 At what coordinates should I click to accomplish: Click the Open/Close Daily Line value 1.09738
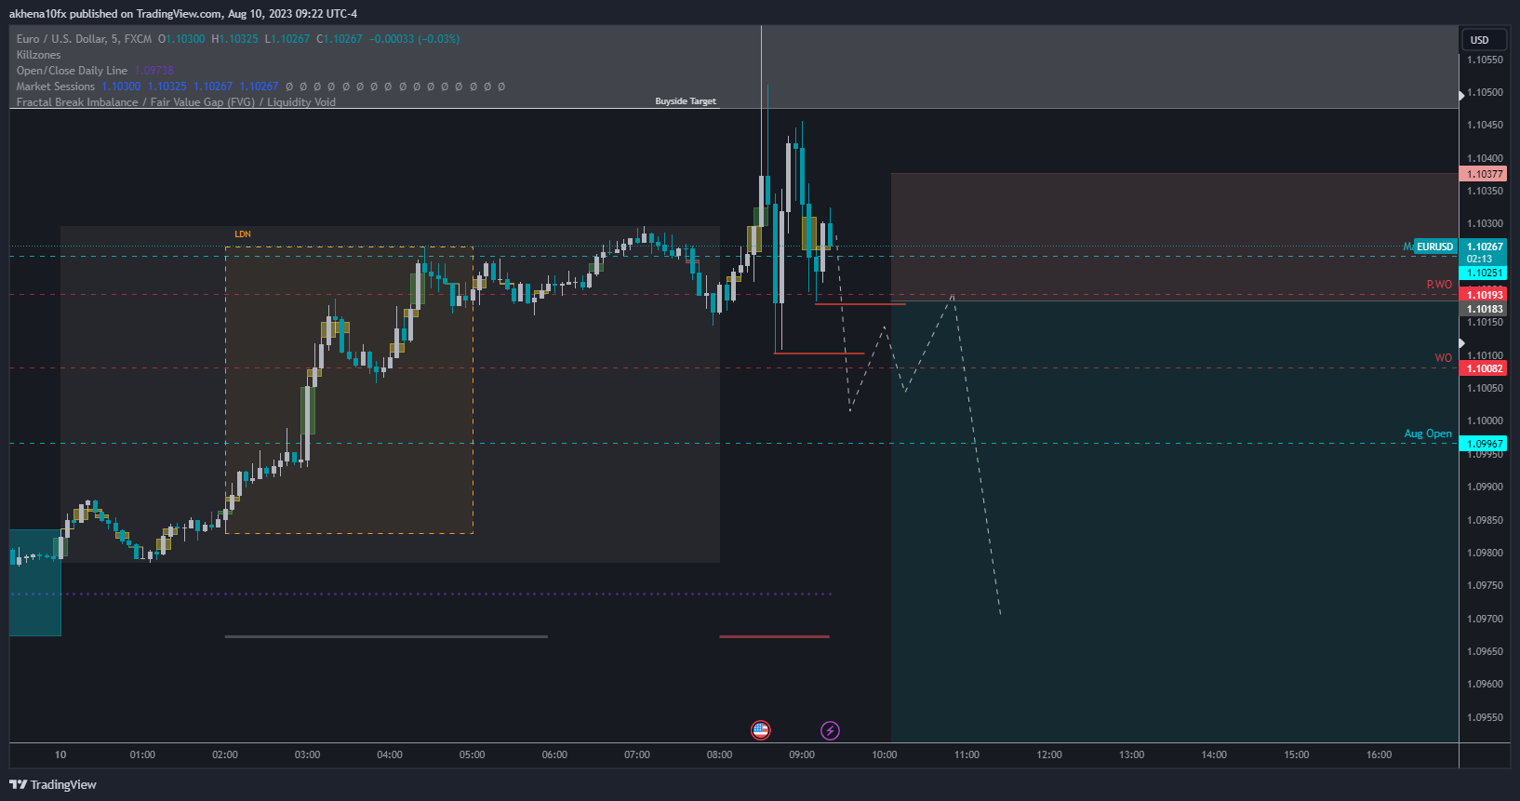tap(154, 71)
